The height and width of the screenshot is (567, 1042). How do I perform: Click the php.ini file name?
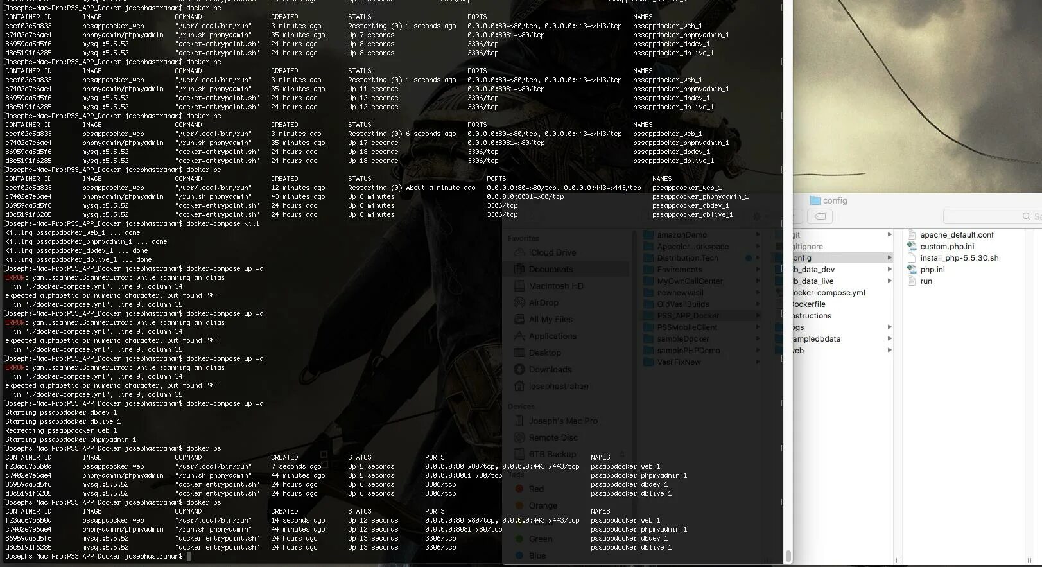(932, 270)
